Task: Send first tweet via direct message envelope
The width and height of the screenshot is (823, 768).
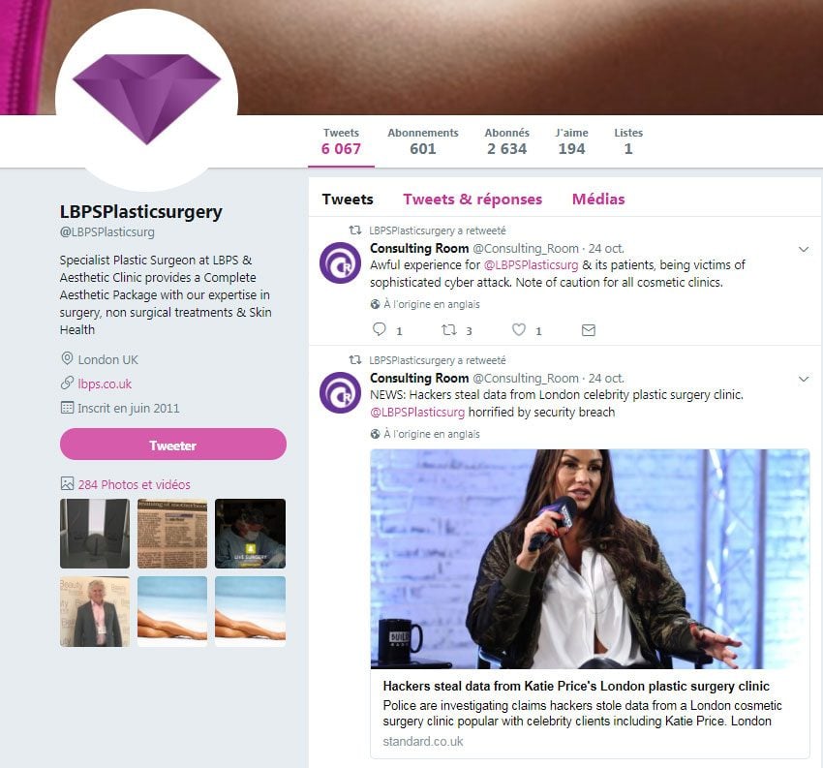Action: pyautogui.click(x=589, y=329)
